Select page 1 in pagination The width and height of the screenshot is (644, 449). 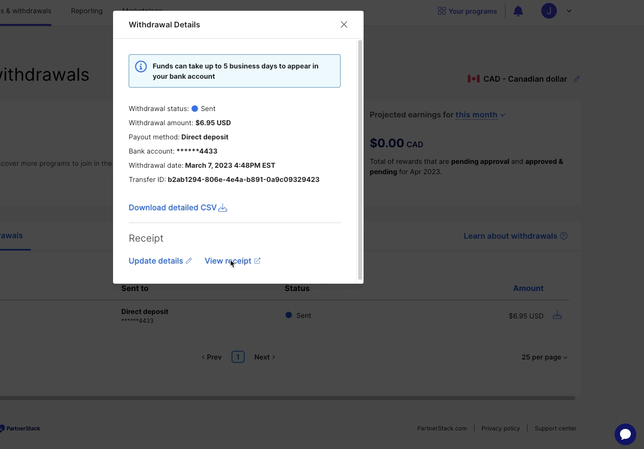[238, 357]
